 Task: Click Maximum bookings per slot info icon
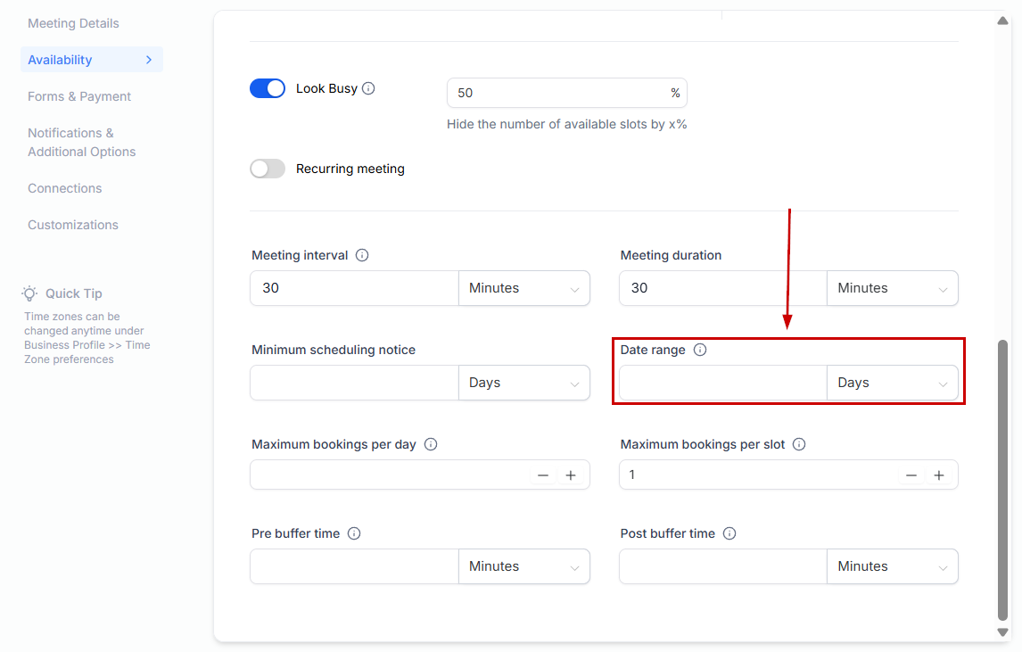tap(799, 444)
